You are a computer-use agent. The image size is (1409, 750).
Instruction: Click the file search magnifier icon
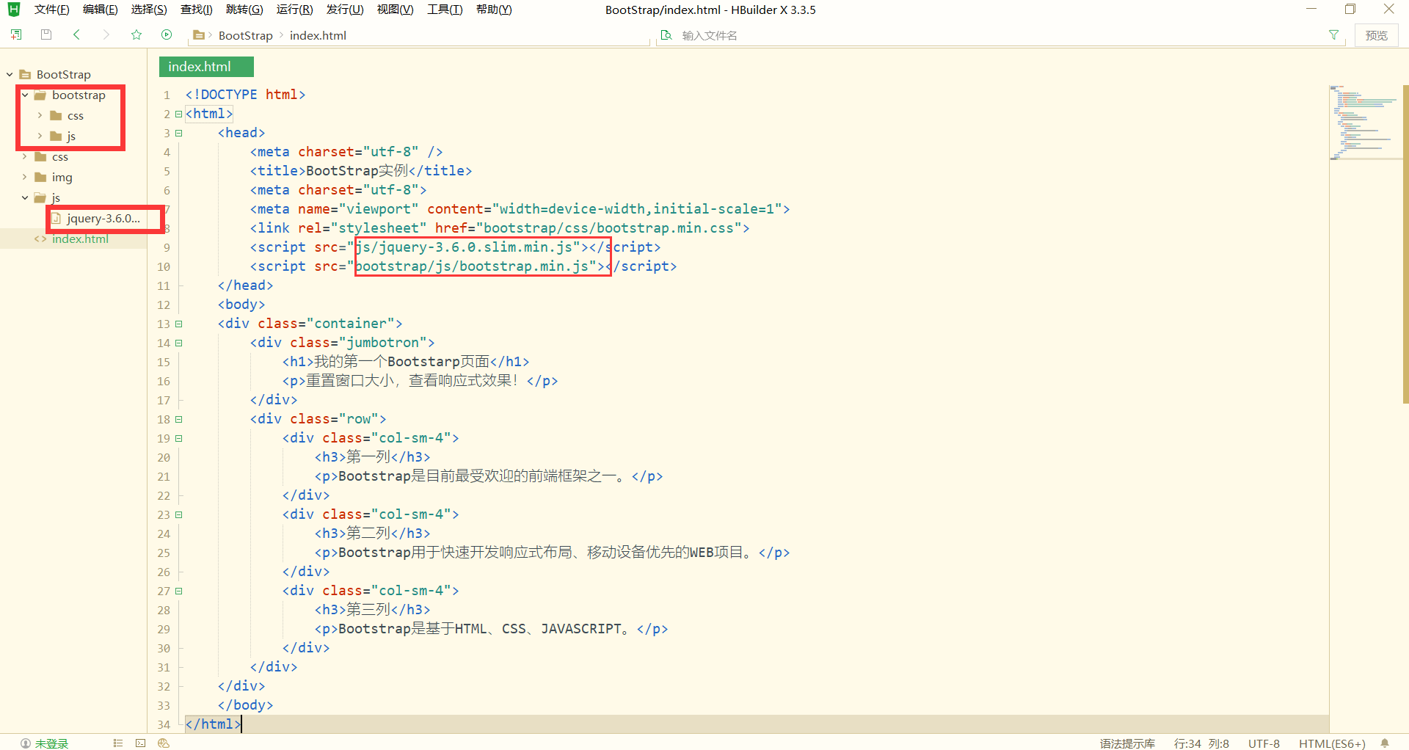click(x=666, y=35)
